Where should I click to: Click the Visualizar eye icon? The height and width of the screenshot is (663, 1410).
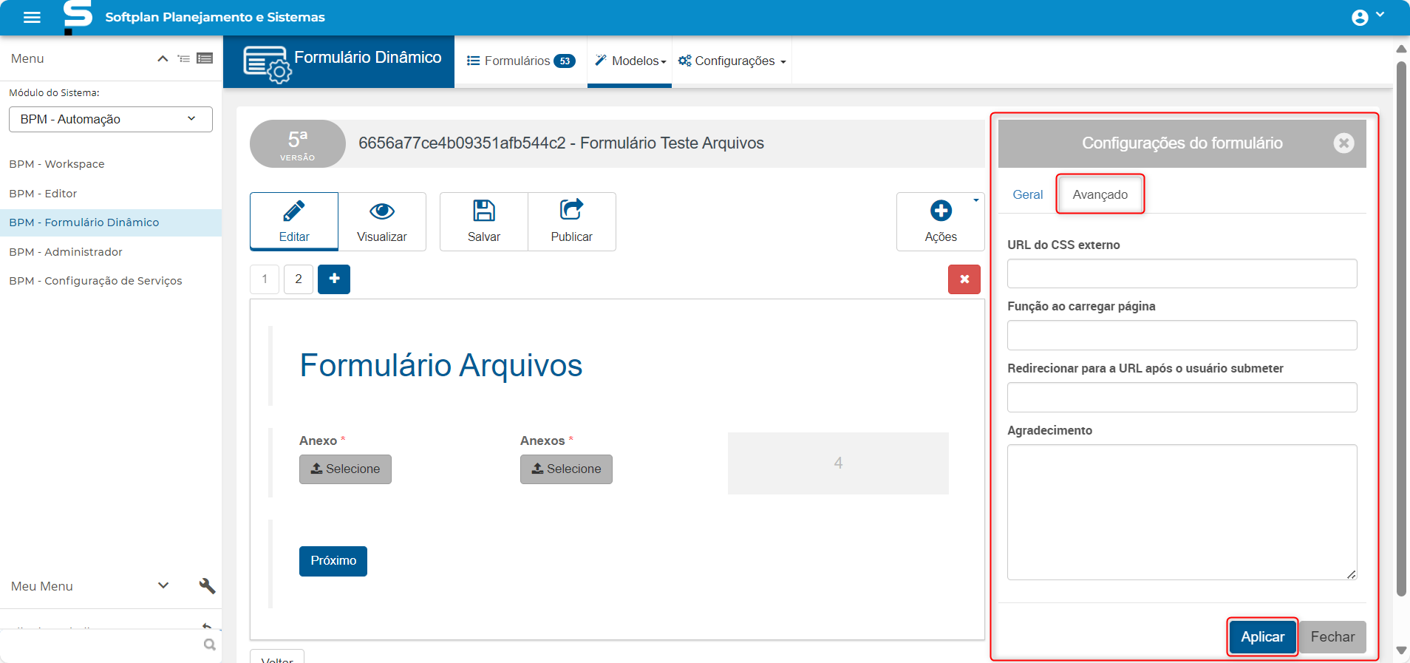click(x=381, y=212)
